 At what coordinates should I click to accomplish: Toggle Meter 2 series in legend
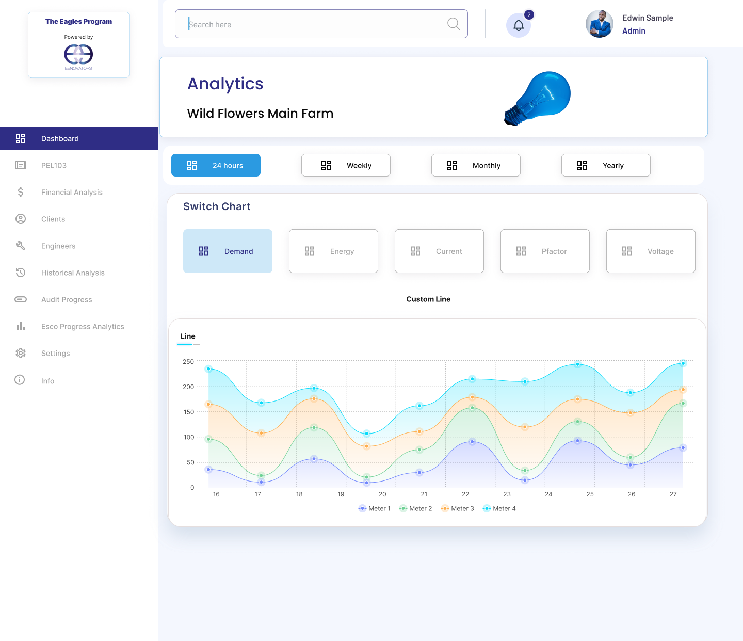tap(416, 508)
